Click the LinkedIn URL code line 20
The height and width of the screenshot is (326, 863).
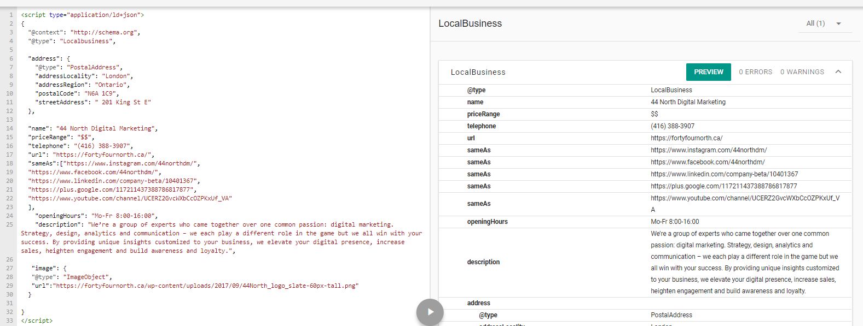[114, 181]
